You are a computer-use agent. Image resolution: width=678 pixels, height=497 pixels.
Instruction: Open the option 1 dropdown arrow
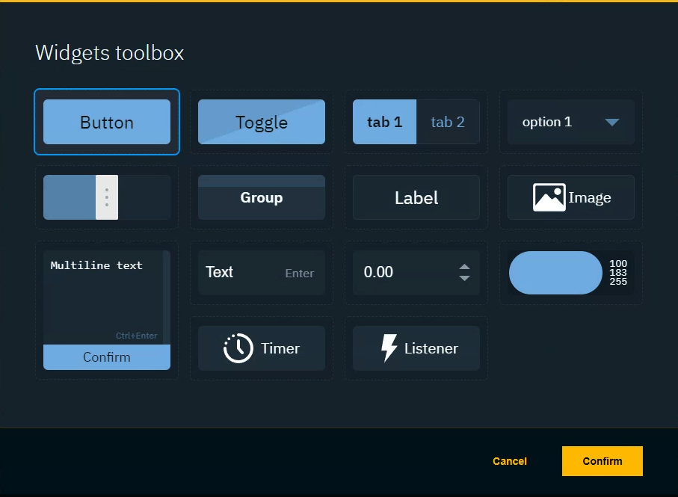[611, 123]
